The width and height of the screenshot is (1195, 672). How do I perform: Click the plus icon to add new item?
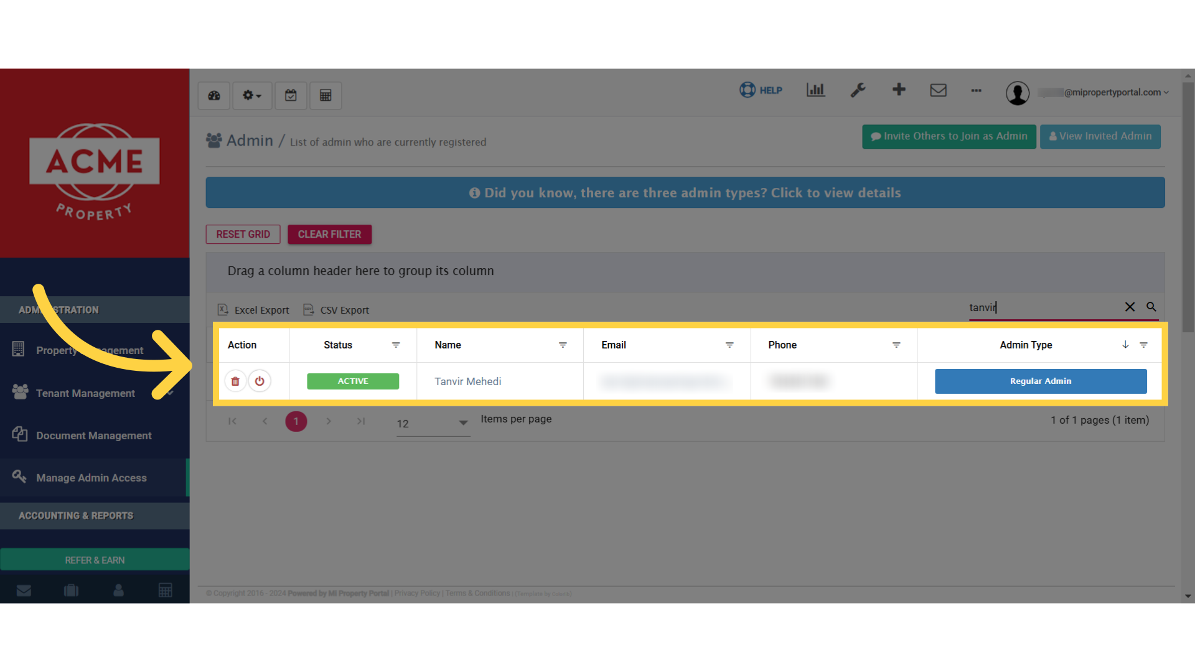(x=899, y=90)
